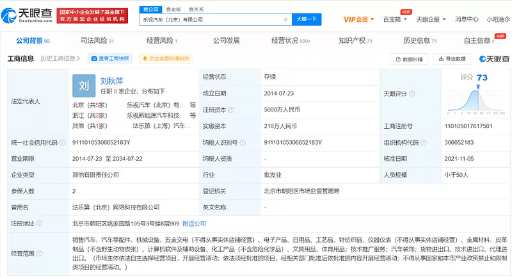Expand the VIP会员 dropdown

pyautogui.click(x=358, y=20)
